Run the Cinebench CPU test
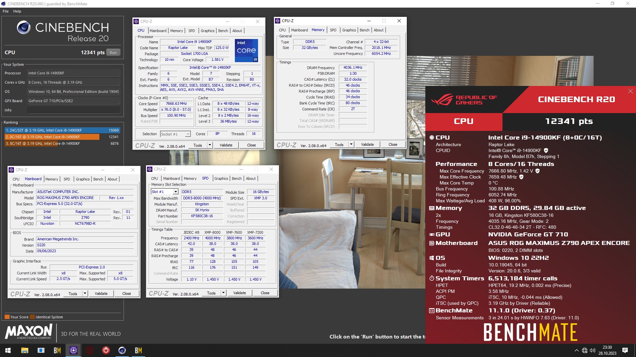The width and height of the screenshot is (636, 357). (113, 53)
